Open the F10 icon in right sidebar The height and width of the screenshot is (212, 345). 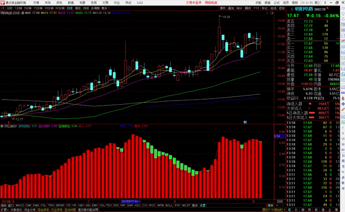click(343, 52)
